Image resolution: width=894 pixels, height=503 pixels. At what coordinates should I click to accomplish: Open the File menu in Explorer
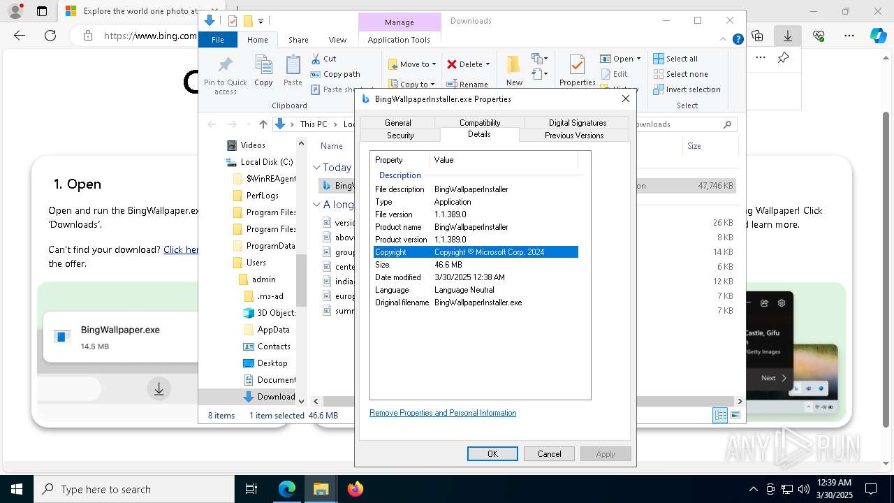coord(218,40)
